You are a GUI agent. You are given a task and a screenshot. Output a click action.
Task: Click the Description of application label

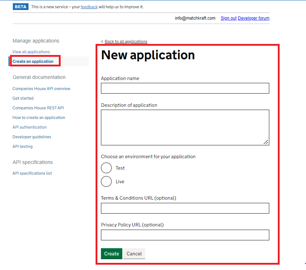tap(129, 105)
